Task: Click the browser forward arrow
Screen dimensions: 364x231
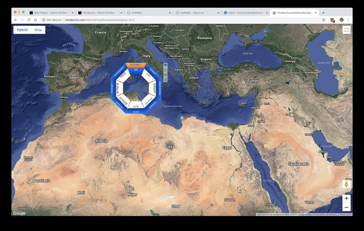Action: (22, 20)
